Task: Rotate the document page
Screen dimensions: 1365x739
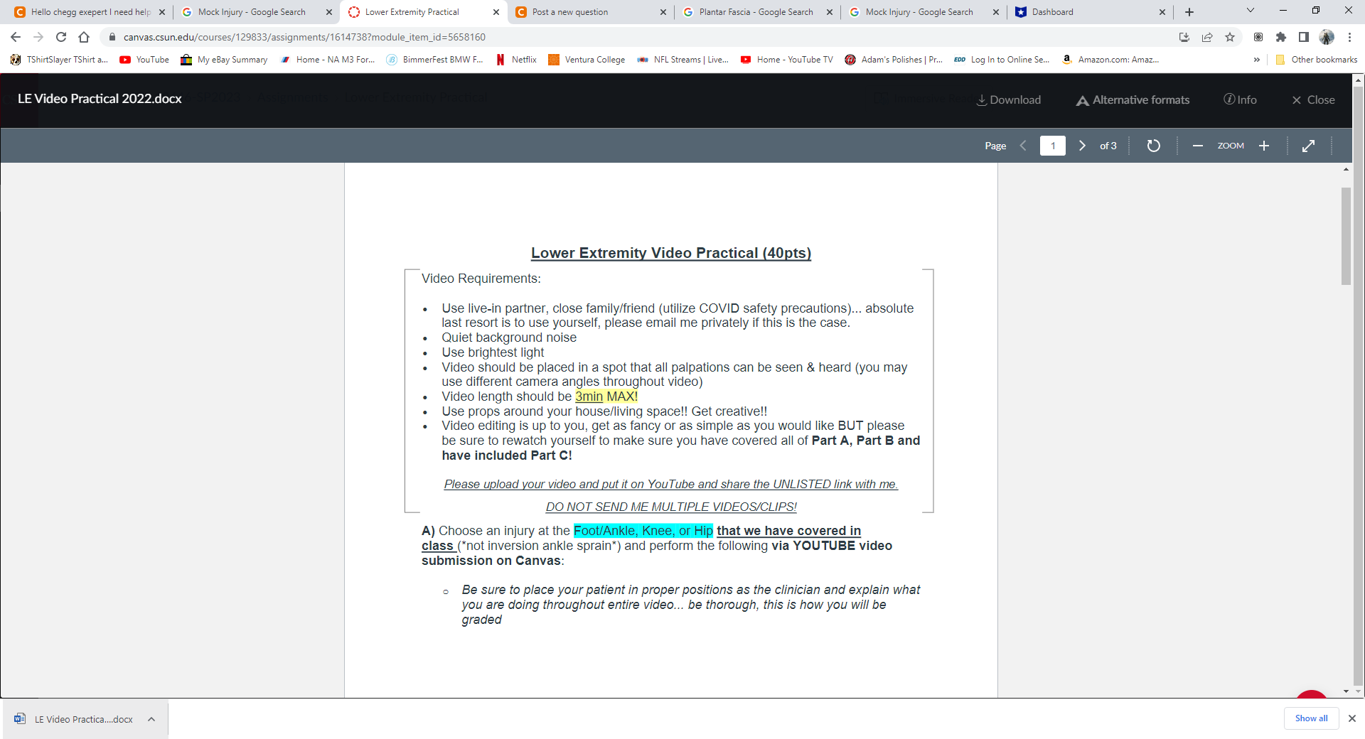Action: pos(1153,146)
